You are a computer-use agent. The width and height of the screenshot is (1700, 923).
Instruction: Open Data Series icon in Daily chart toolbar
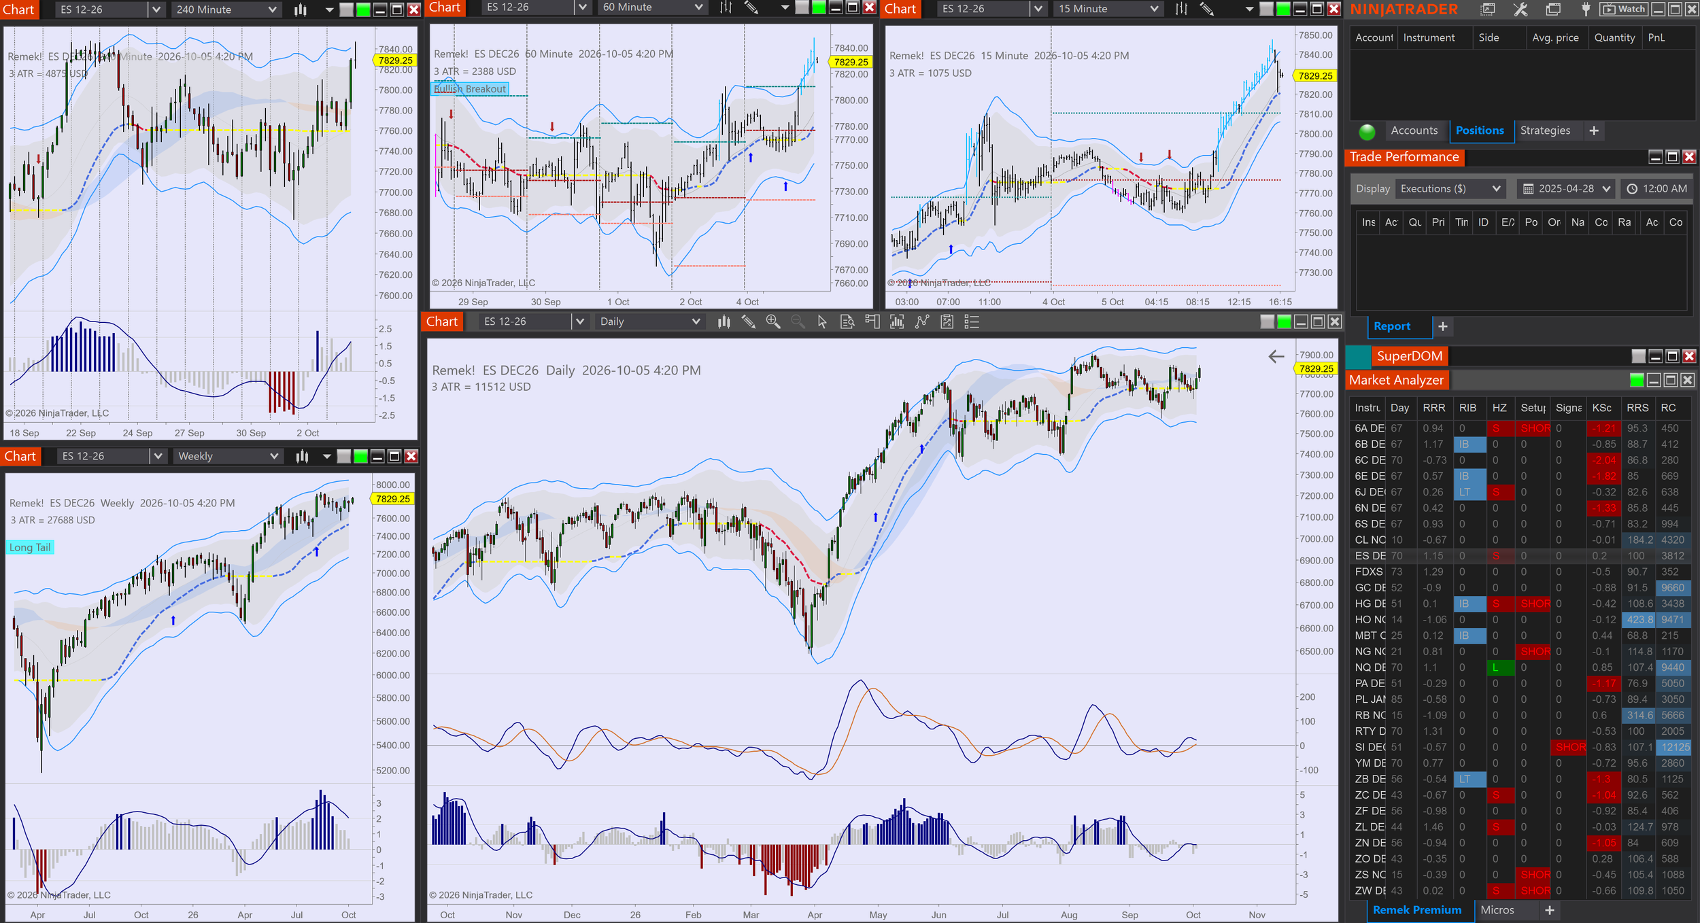point(897,321)
